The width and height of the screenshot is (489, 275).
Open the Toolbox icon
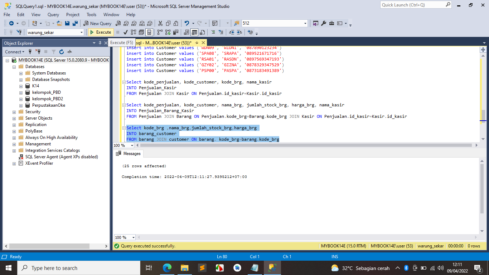click(331, 23)
